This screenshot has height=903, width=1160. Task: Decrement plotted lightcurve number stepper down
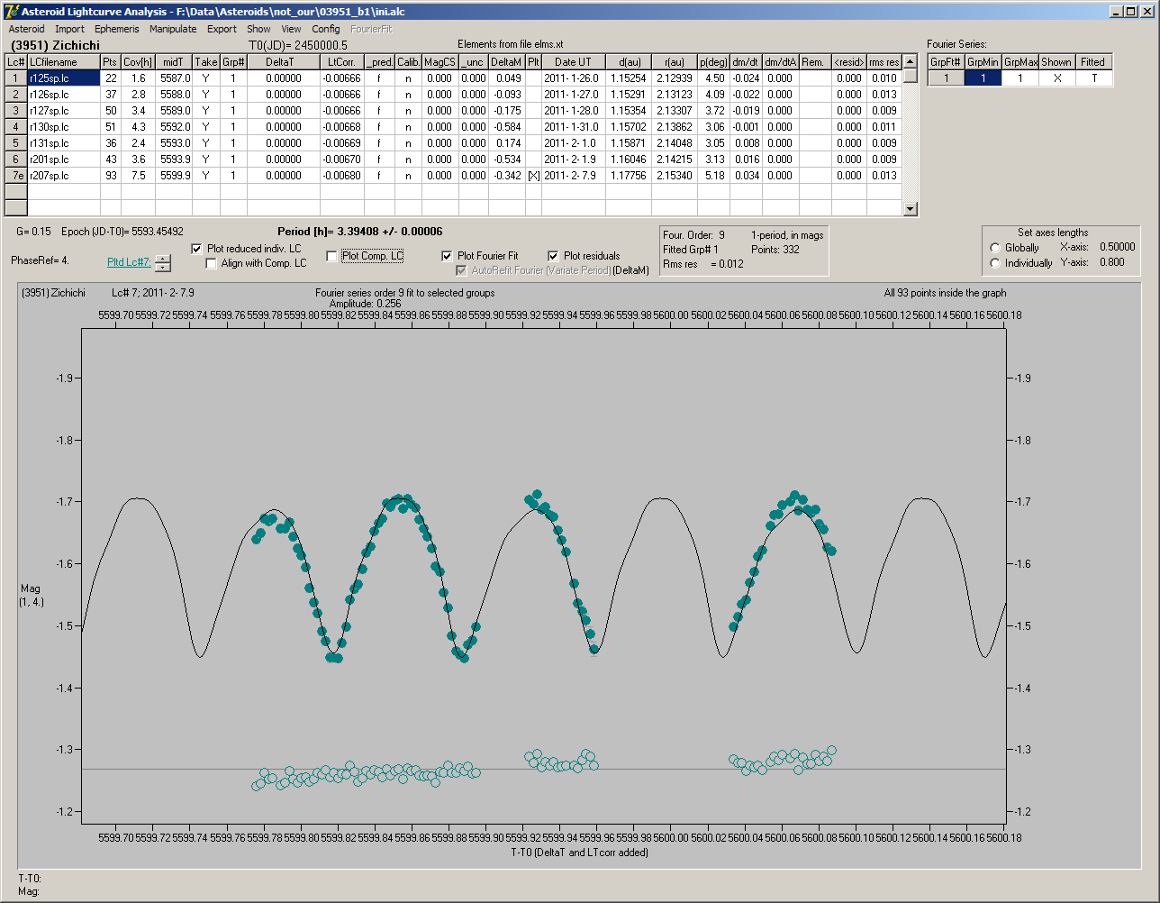162,267
